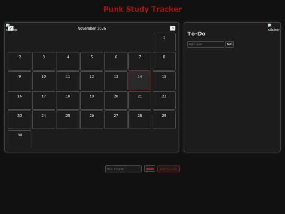Click day 15 cell
Image resolution: width=285 pixels, height=214 pixels.
click(164, 81)
